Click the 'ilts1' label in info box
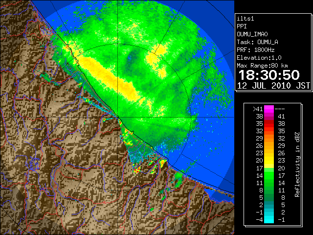The image size is (313, 235). [246, 19]
